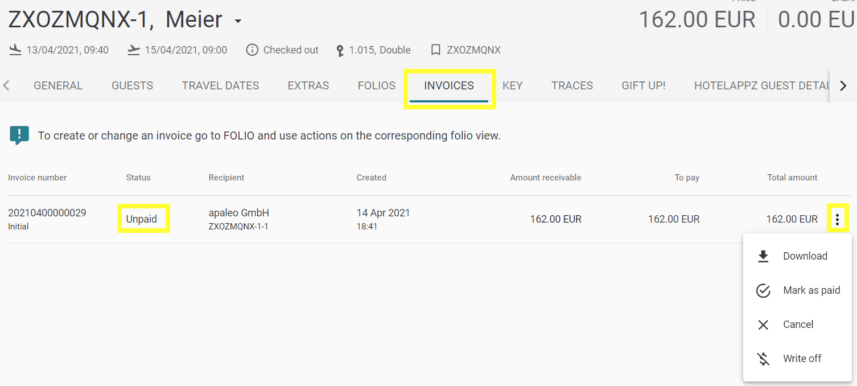The width and height of the screenshot is (857, 386).
Task: Click the download arrow icon in the menu
Action: point(763,256)
